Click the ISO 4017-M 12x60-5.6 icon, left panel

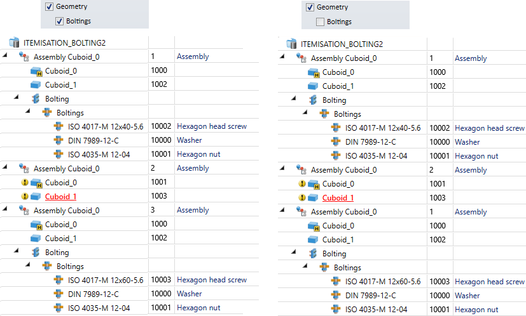(59, 280)
